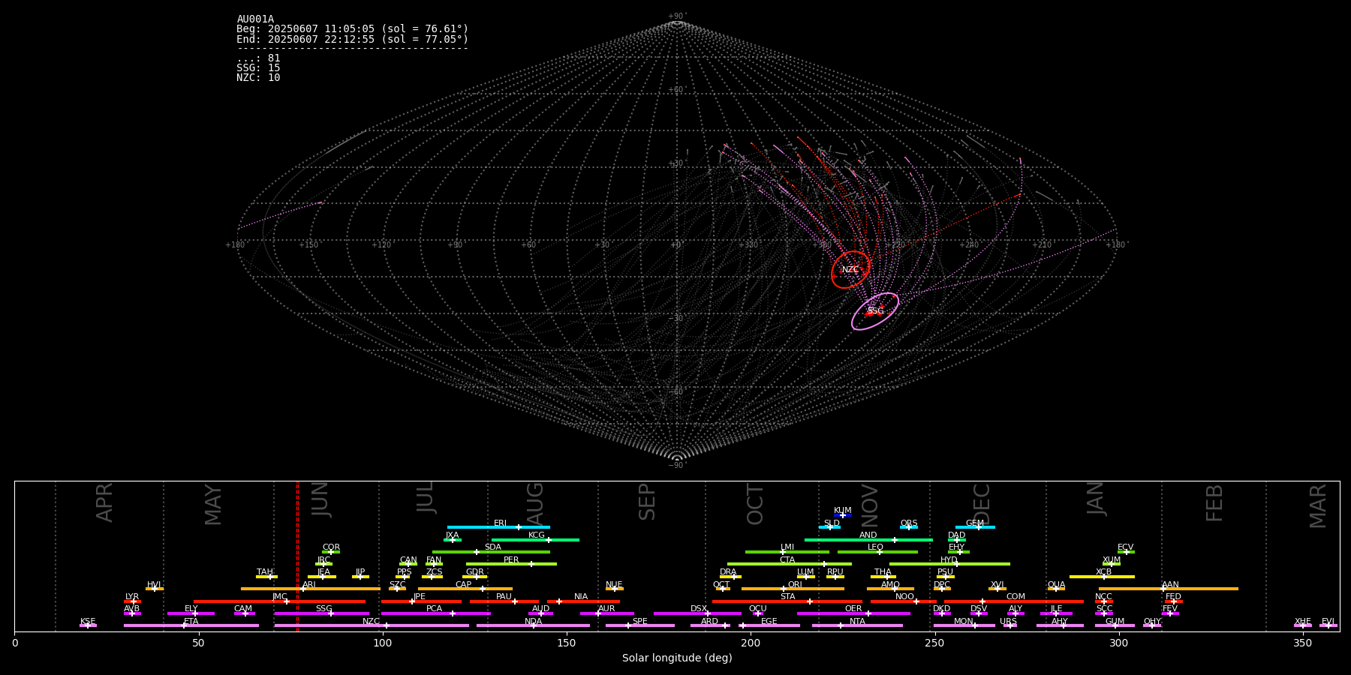This screenshot has width=1351, height=675.
Task: Click the magenta OER shower bar
Action: point(853,613)
